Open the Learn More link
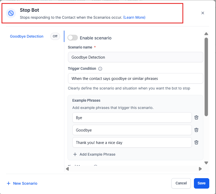 (134, 17)
